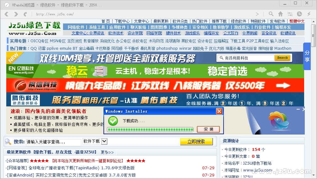Close the Windows Installer dialog

coord(219,111)
